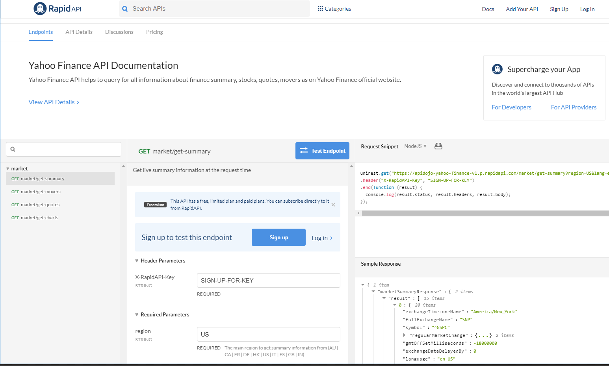Open the API Details tab

pyautogui.click(x=79, y=32)
